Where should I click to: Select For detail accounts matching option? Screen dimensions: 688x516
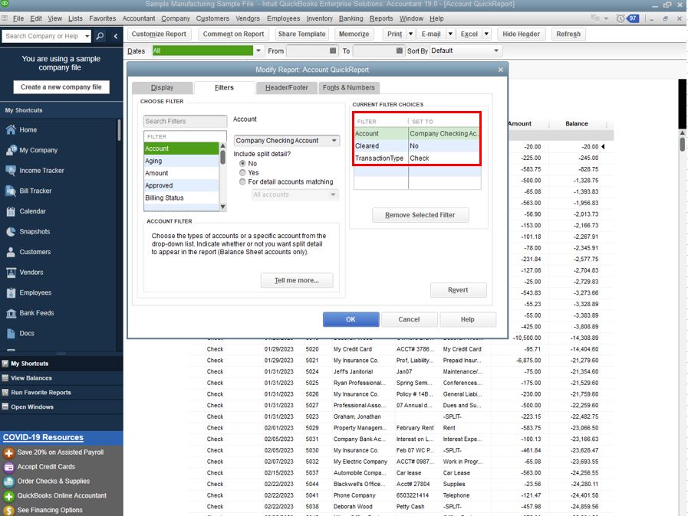click(242, 181)
